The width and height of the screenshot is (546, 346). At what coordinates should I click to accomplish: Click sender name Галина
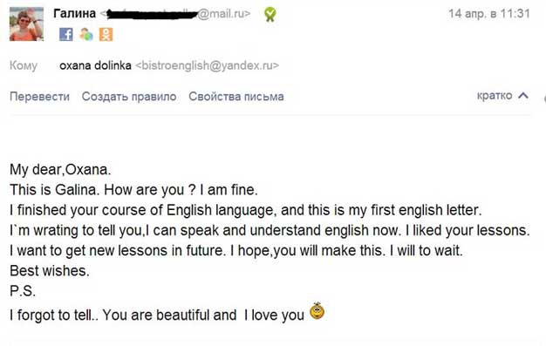pos(74,14)
